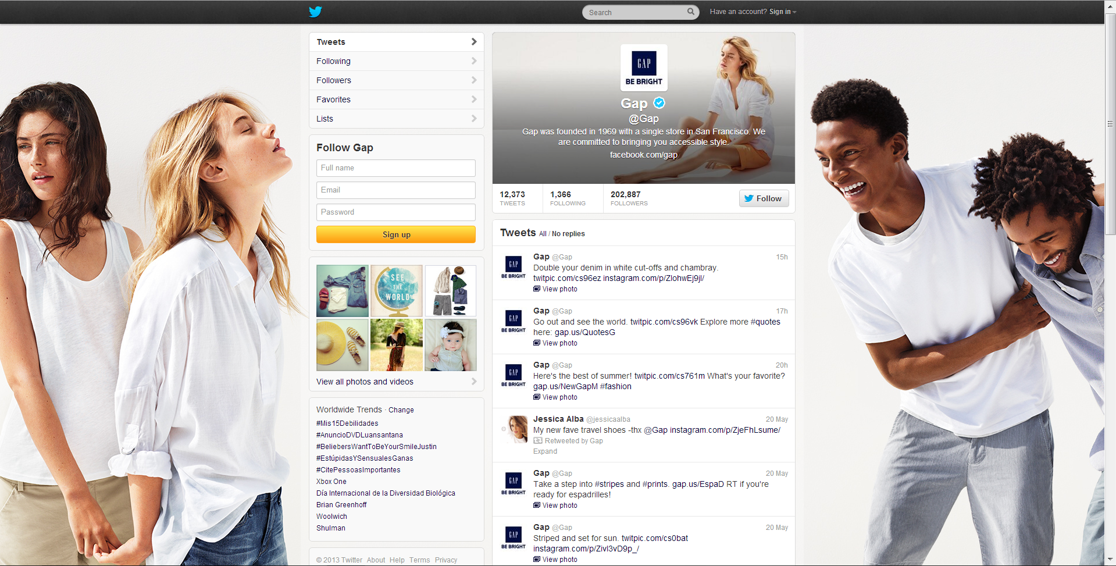Click the chevron next to Favorites
The height and width of the screenshot is (566, 1116).
[474, 99]
